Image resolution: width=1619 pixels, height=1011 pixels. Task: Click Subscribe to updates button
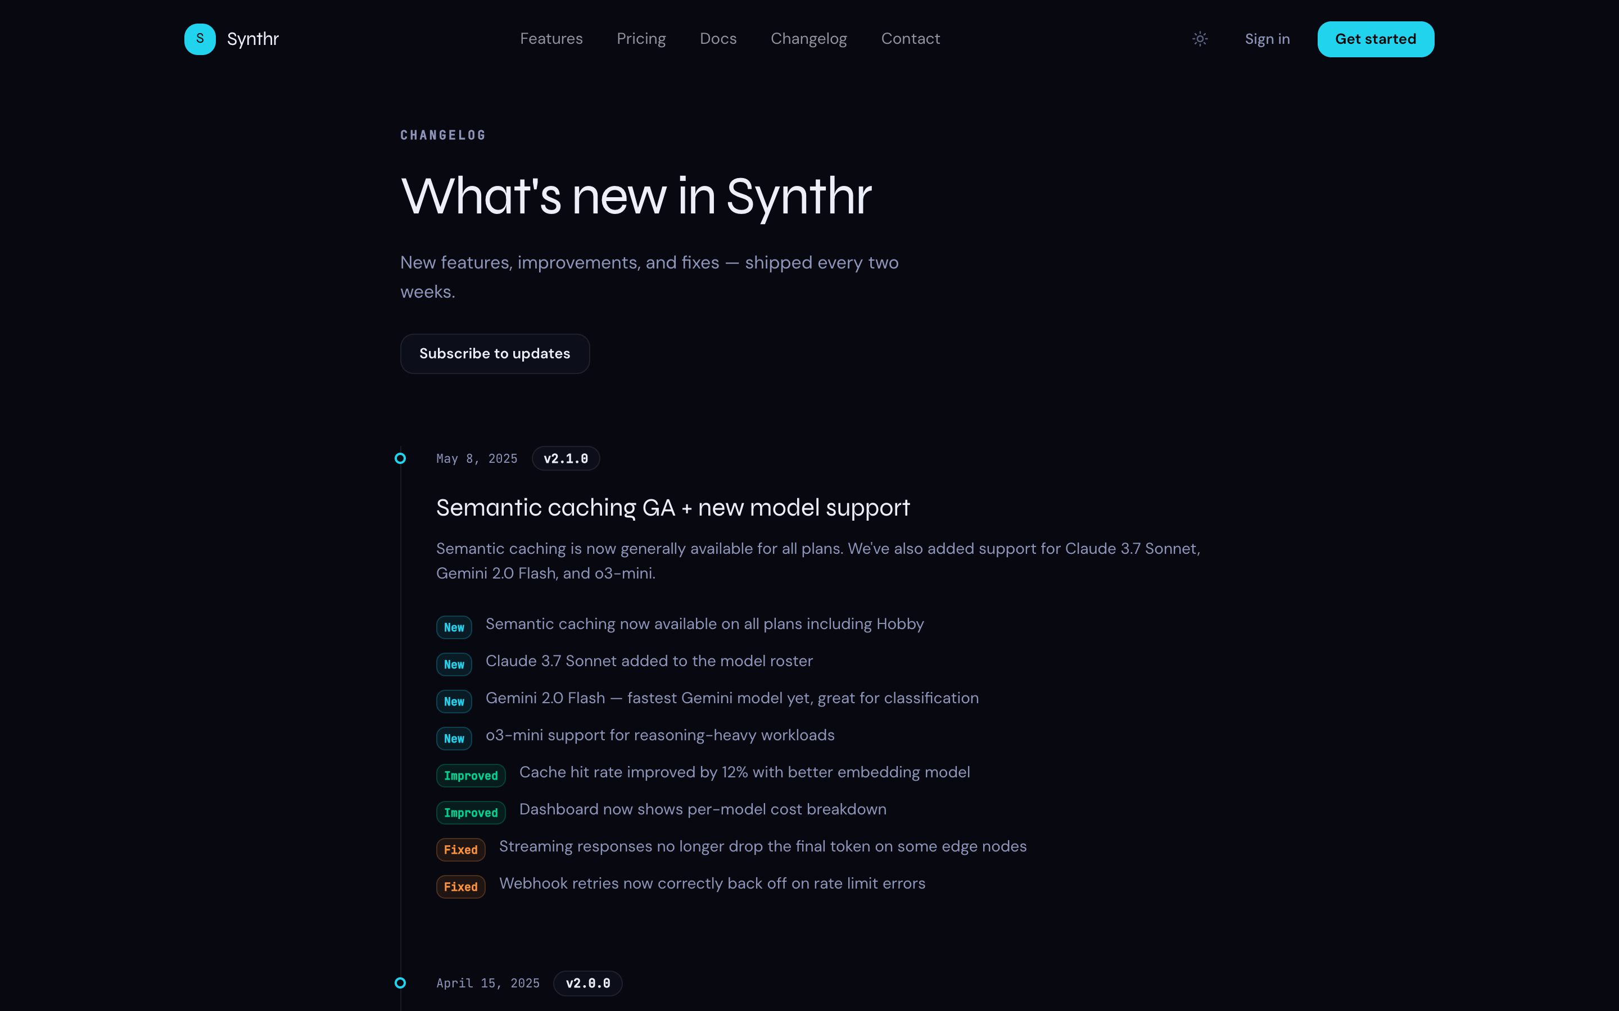495,354
